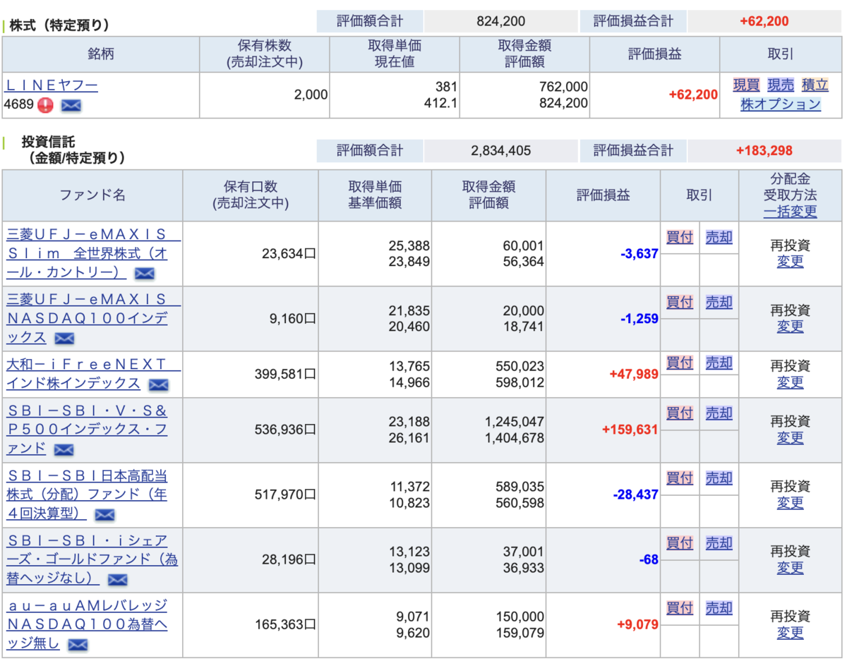
Task: Select the fund 評価損益合計 value +183,298
Action: (x=764, y=150)
